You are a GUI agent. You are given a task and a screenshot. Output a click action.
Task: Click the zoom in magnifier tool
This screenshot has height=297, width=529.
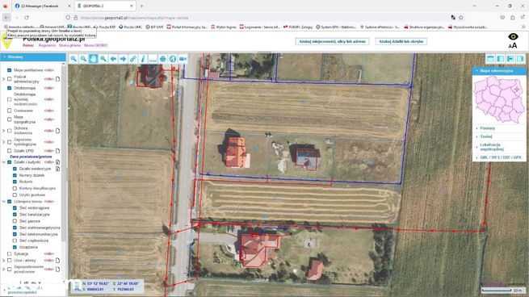pos(73,59)
